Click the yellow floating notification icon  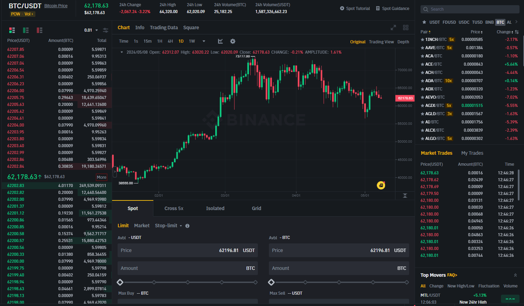pos(381,185)
